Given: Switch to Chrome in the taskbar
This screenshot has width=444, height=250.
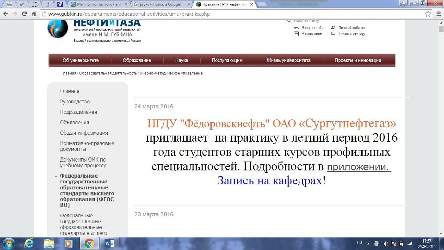Looking at the screenshot, I should 89,244.
